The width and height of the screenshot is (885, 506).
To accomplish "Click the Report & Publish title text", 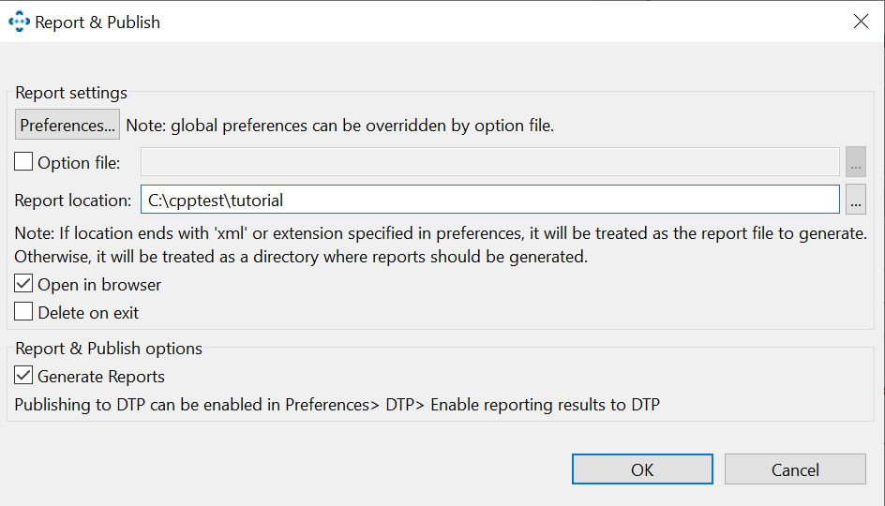I will pyautogui.click(x=97, y=22).
